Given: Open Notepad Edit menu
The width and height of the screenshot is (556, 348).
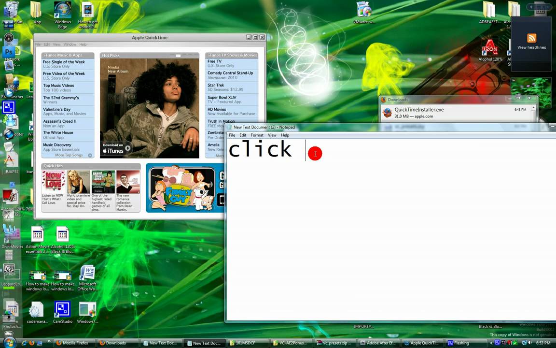Looking at the screenshot, I should [243, 135].
